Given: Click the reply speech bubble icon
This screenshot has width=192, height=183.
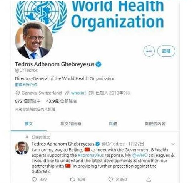Looking at the screenshot, I should coord(34,179).
